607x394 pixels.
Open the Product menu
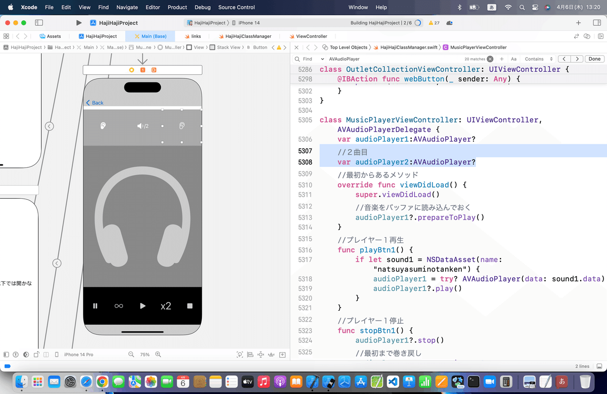177,7
